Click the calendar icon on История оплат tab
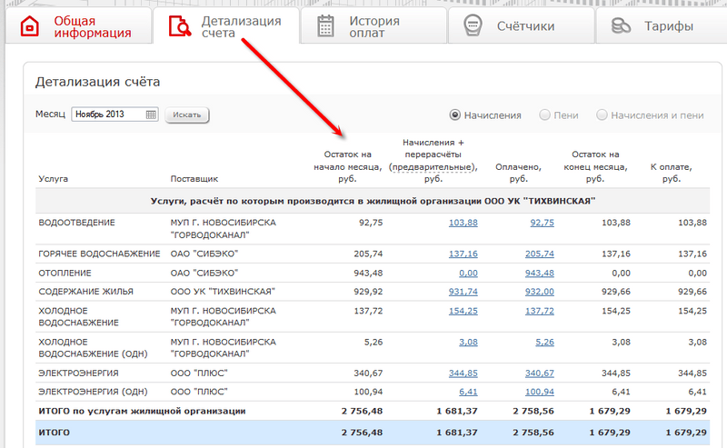Image resolution: width=727 pixels, height=448 pixels. click(x=325, y=27)
